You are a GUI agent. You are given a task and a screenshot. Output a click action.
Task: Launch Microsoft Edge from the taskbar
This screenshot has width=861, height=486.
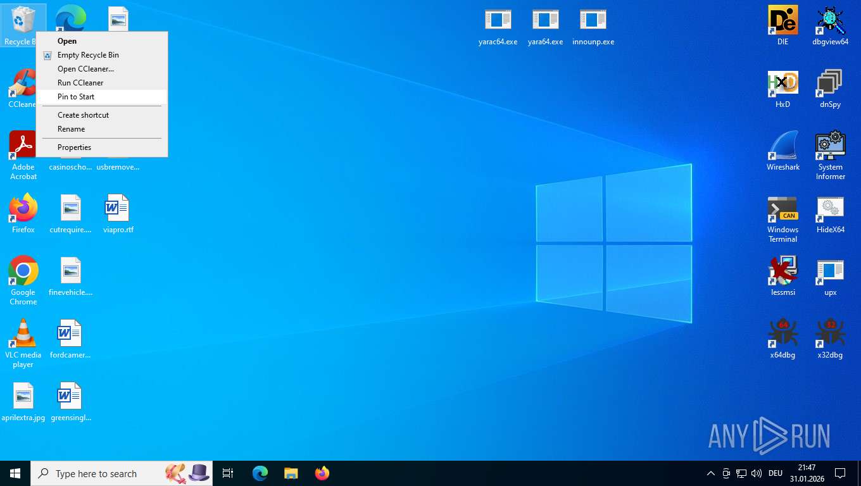point(260,473)
